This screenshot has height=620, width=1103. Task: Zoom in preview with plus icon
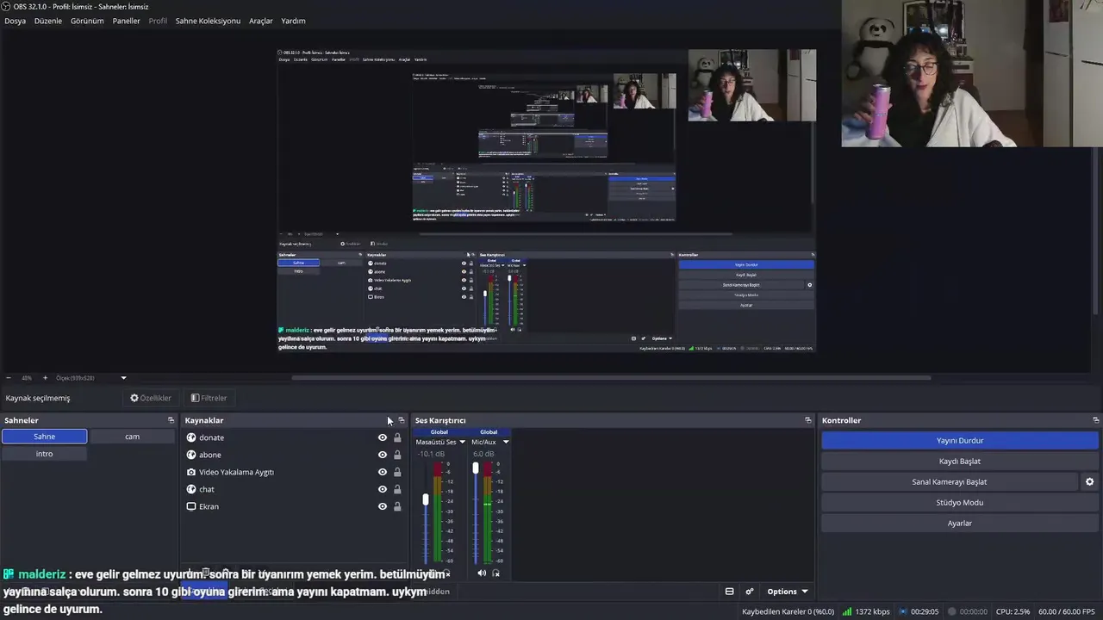(45, 377)
